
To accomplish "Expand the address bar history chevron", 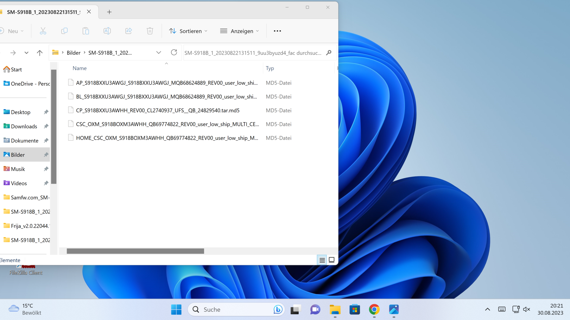I will [159, 53].
